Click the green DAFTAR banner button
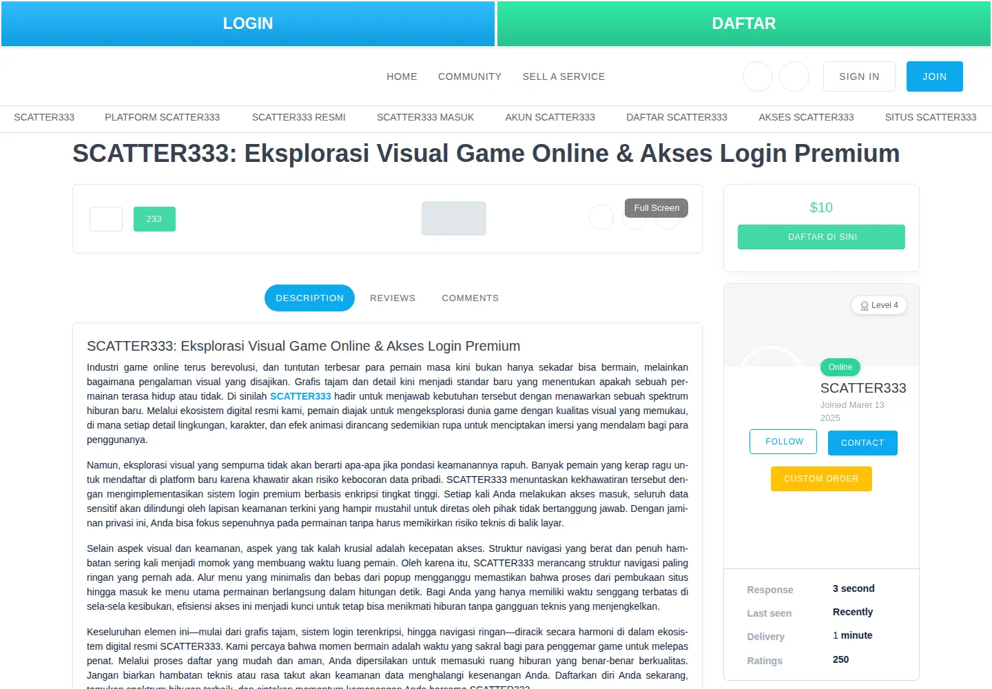Viewport: 992px width, 689px height. click(744, 23)
